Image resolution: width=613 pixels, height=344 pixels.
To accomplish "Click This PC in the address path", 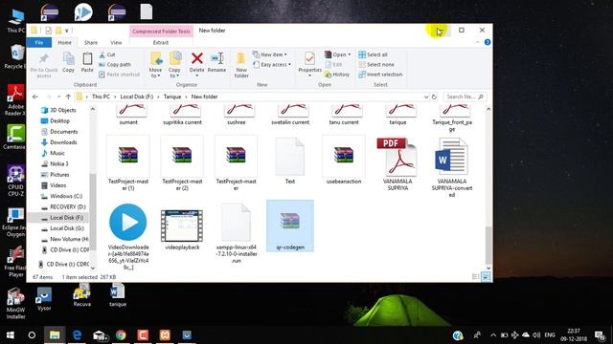I will point(101,97).
